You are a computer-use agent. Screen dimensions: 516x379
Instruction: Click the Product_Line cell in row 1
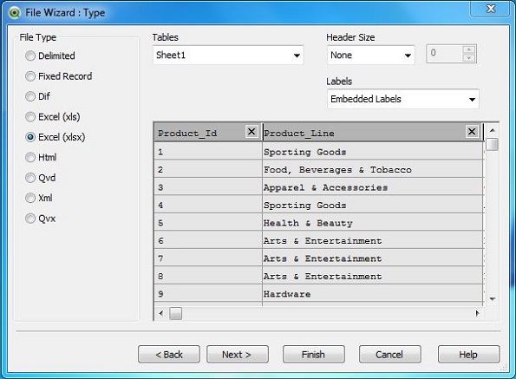(x=373, y=152)
